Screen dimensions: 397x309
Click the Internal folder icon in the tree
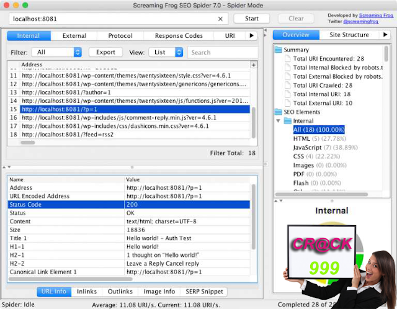pos(288,121)
